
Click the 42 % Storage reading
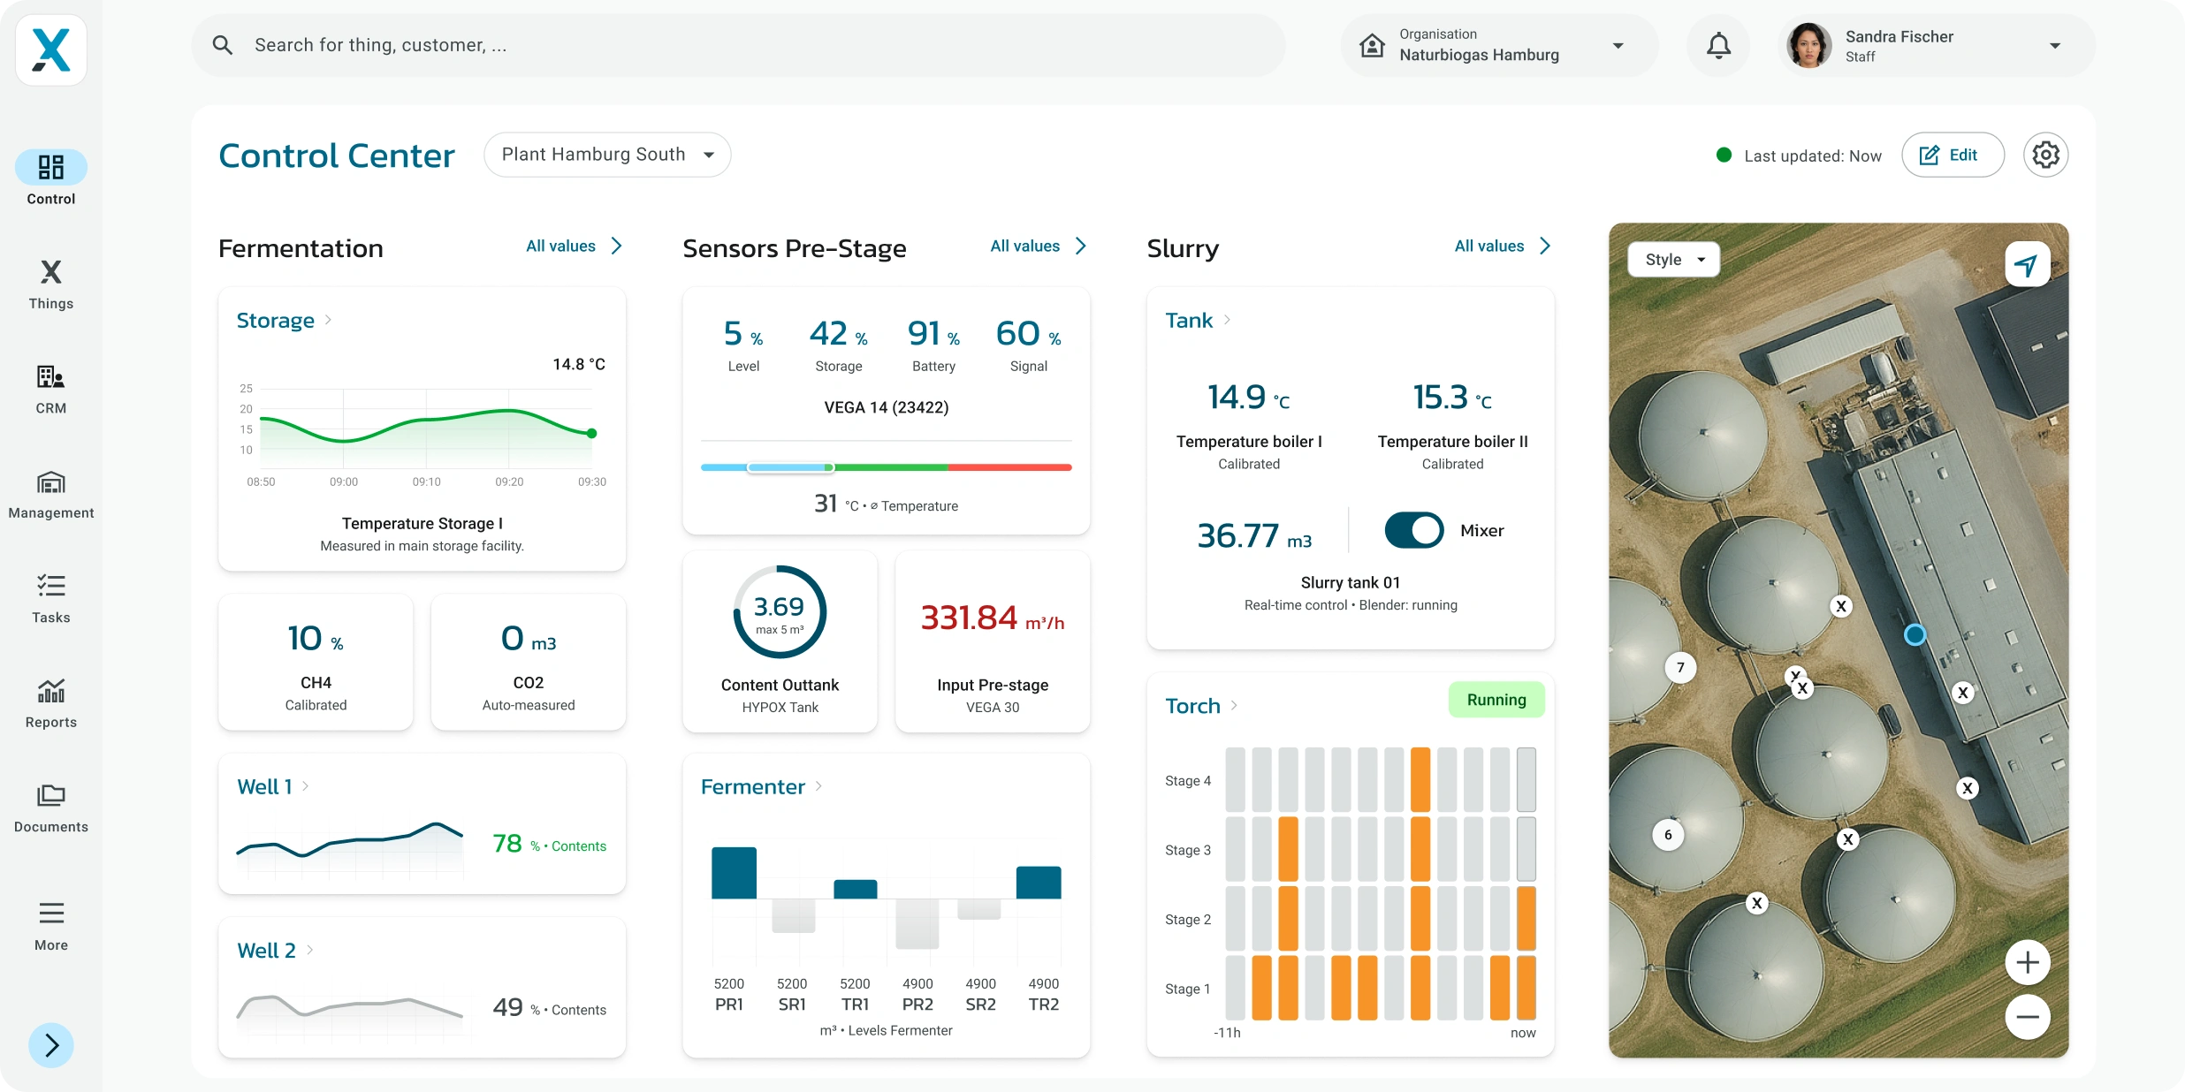pos(839,345)
